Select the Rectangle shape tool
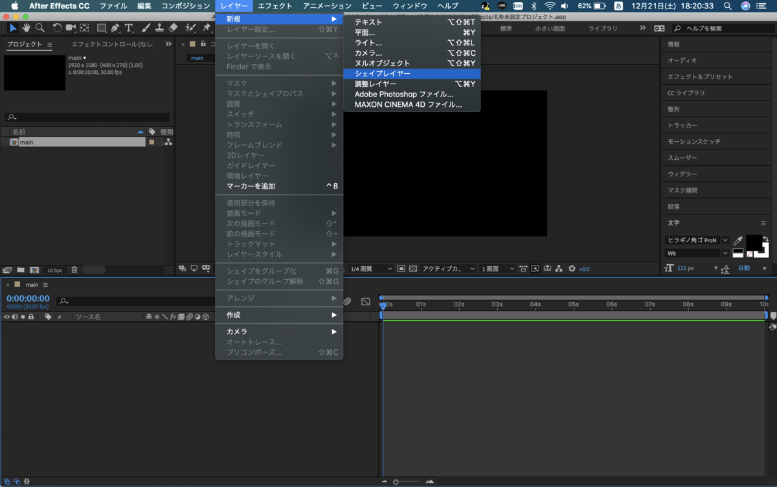This screenshot has width=777, height=487. (102, 28)
